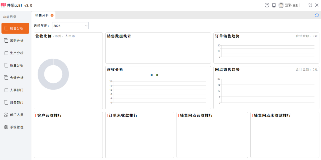Click the 部门人员 people icon
This screenshot has height=160, width=321.
[x=6, y=115]
